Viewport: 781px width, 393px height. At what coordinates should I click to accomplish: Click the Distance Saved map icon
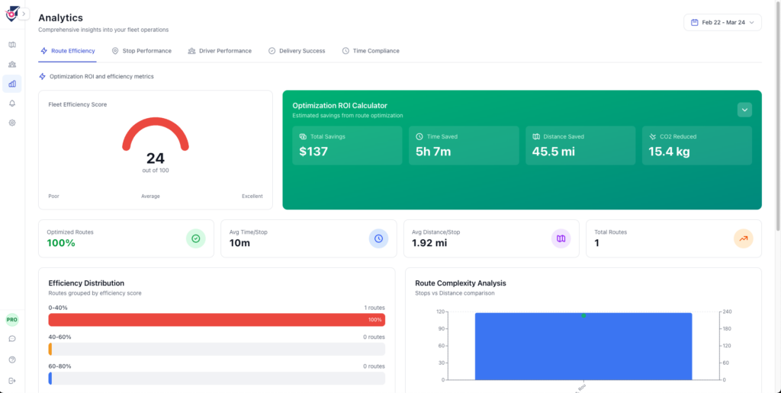[x=536, y=136]
